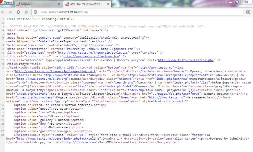
Task: Click the option value forum line
Action: click(45, 112)
